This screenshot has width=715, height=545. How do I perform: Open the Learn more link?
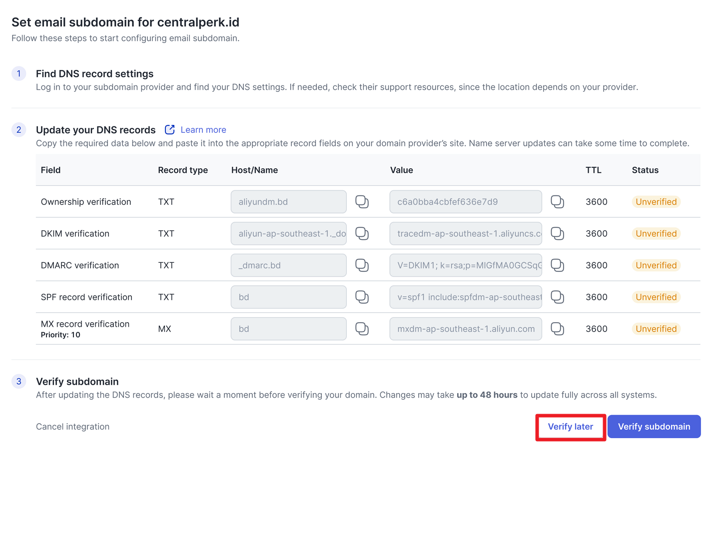point(203,130)
